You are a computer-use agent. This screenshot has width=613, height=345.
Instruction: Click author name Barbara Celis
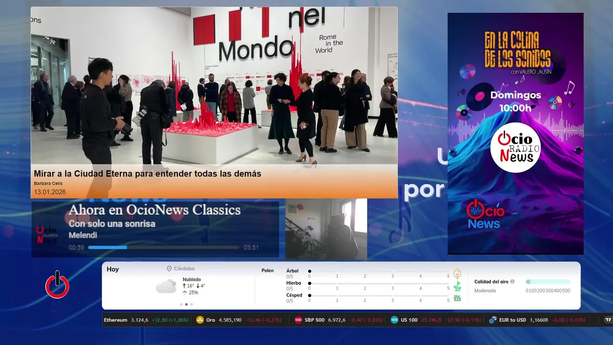click(x=48, y=184)
